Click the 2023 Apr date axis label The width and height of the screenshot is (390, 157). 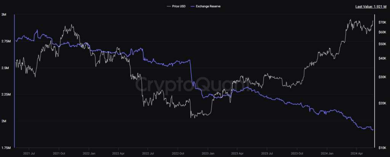[237, 154]
